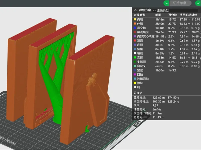The image size is (201, 150).
Task: Toggle the 顶面 top surface red swatch
Action: coord(135,40)
